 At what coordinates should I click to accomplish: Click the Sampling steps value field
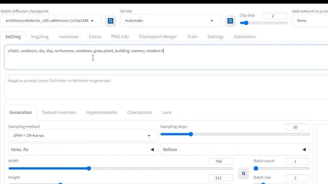pyautogui.click(x=297, y=127)
